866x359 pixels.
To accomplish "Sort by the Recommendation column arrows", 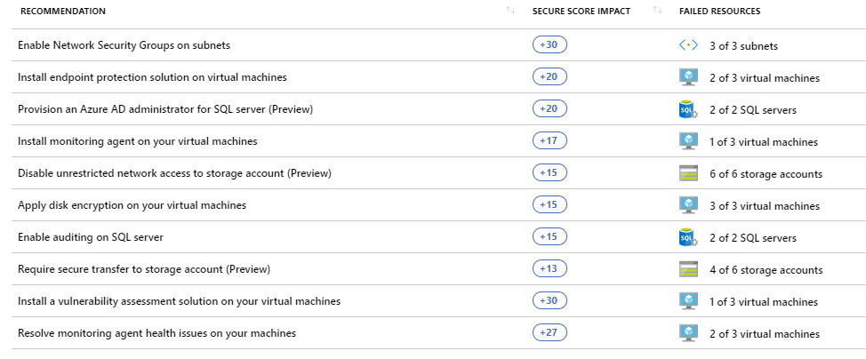I will click(x=510, y=11).
